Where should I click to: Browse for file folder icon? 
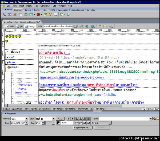[158, 119]
